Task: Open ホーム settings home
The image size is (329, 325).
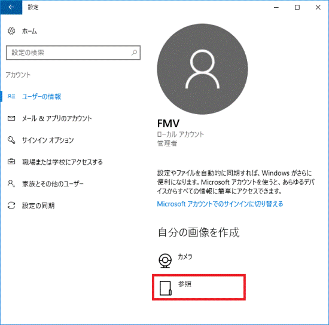Action: click(x=29, y=31)
